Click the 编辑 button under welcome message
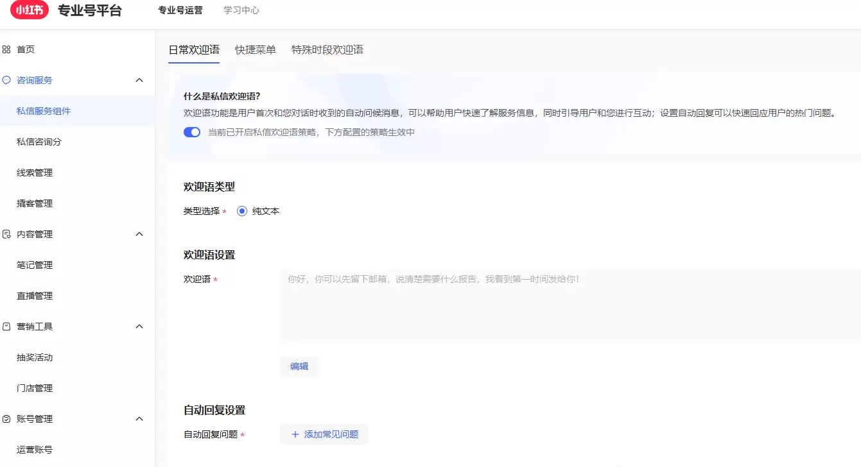This screenshot has height=467, width=861. [299, 366]
